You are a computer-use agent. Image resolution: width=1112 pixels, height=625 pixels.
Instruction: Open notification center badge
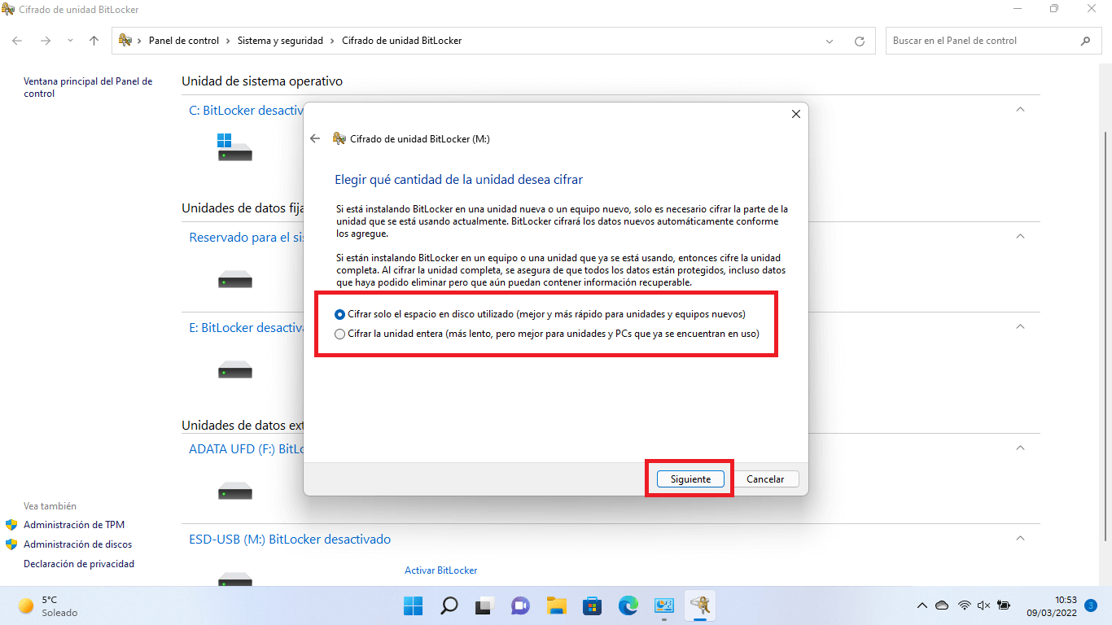(x=1090, y=606)
